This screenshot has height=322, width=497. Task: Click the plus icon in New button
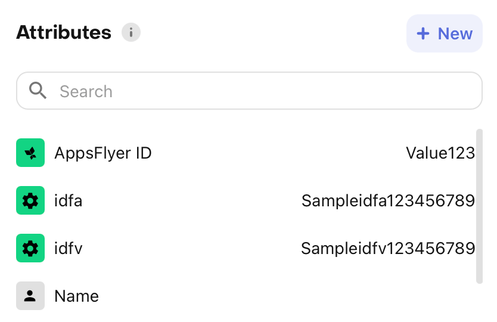(423, 33)
